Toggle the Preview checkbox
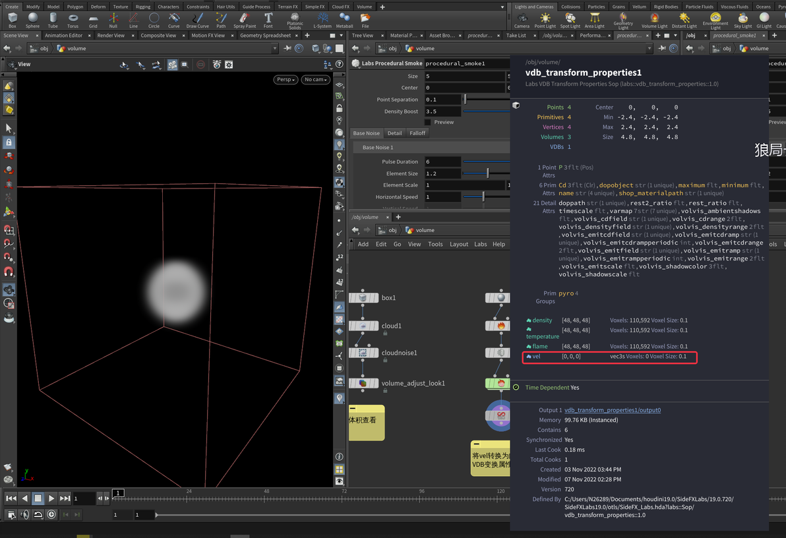The width and height of the screenshot is (786, 538). tap(427, 122)
